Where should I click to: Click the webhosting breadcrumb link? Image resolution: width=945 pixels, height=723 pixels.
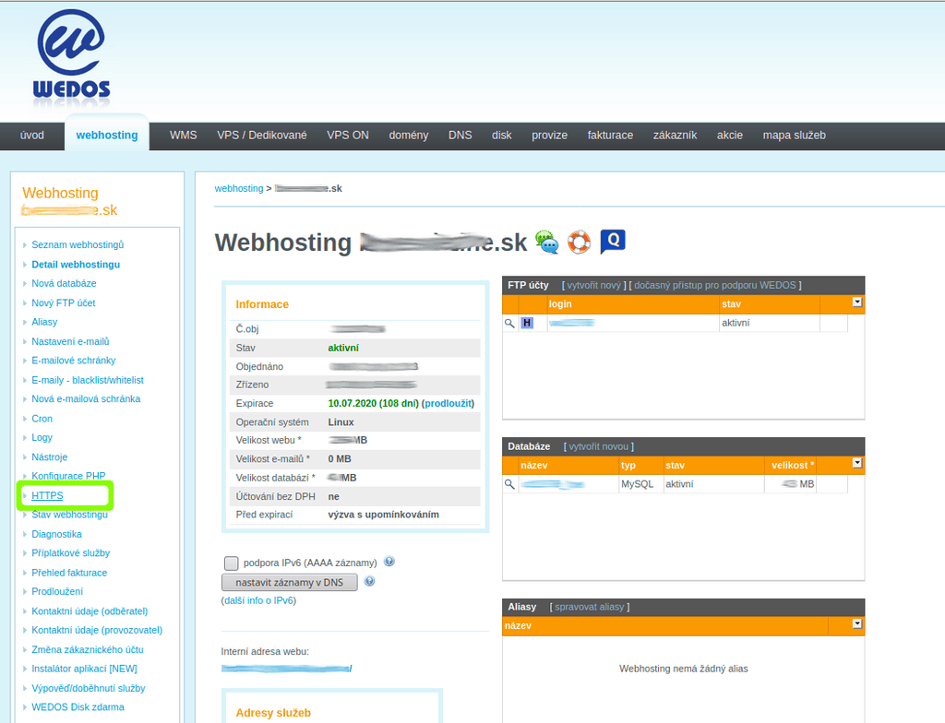239,188
